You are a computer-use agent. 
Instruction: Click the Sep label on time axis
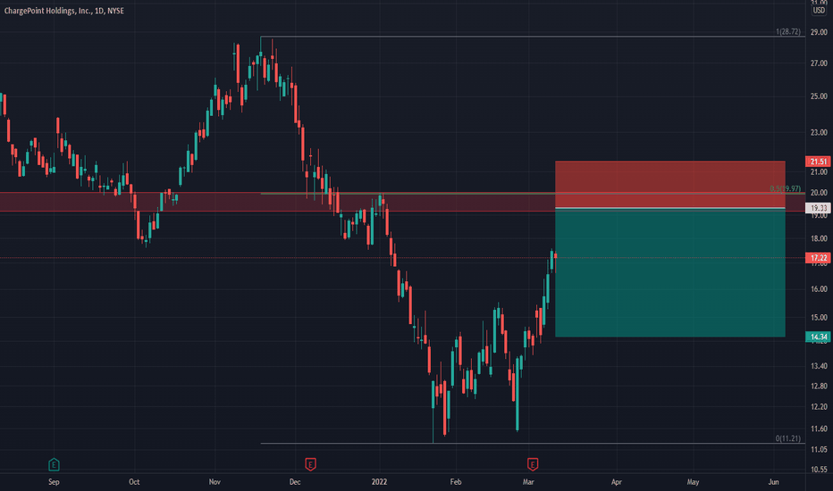tap(54, 482)
